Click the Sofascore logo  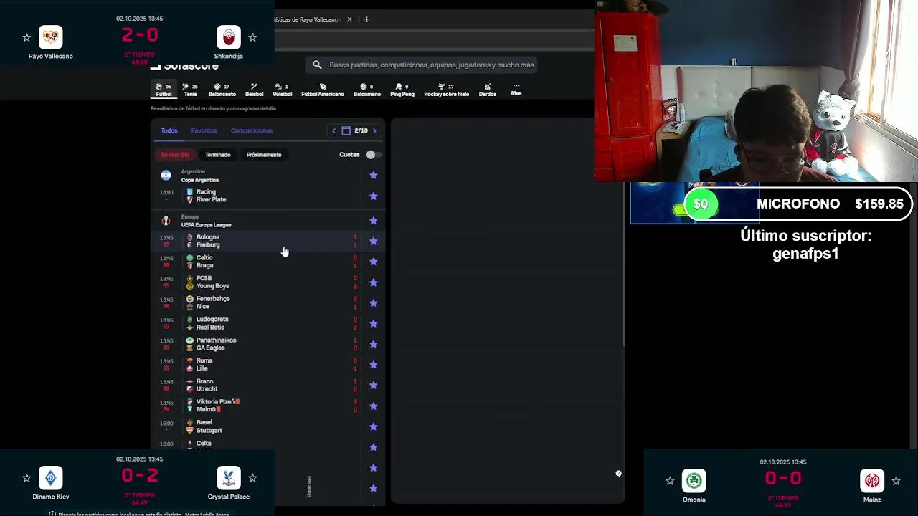coord(184,65)
